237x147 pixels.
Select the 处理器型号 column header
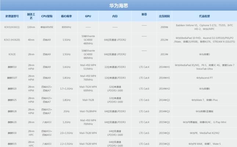tap(12, 16)
